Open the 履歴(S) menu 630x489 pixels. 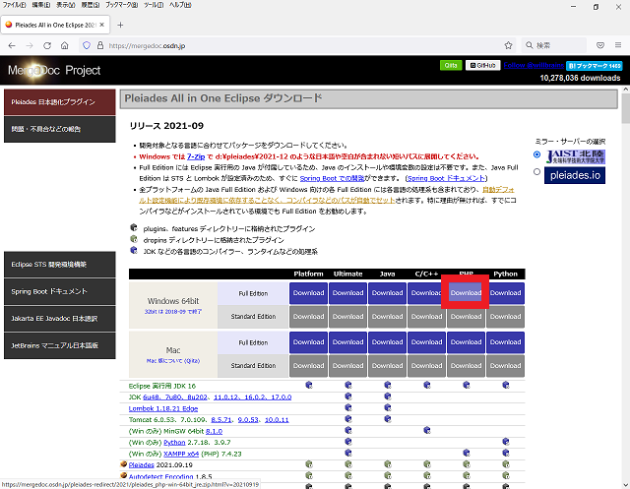(x=91, y=5)
